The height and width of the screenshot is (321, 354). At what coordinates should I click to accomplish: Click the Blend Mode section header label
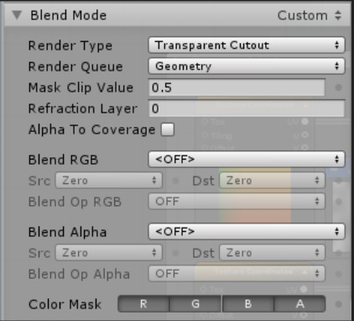(x=69, y=15)
